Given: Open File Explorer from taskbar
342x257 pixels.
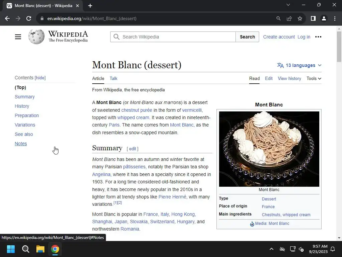Looking at the screenshot, I should click(x=40, y=249).
